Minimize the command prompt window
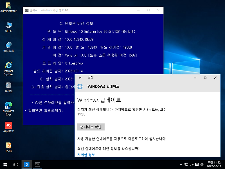Viewport: 225px width, 169px height. (x=138, y=10)
